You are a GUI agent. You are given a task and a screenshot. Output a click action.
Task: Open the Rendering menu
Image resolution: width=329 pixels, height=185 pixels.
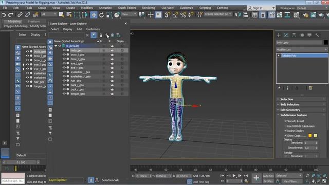click(x=149, y=8)
